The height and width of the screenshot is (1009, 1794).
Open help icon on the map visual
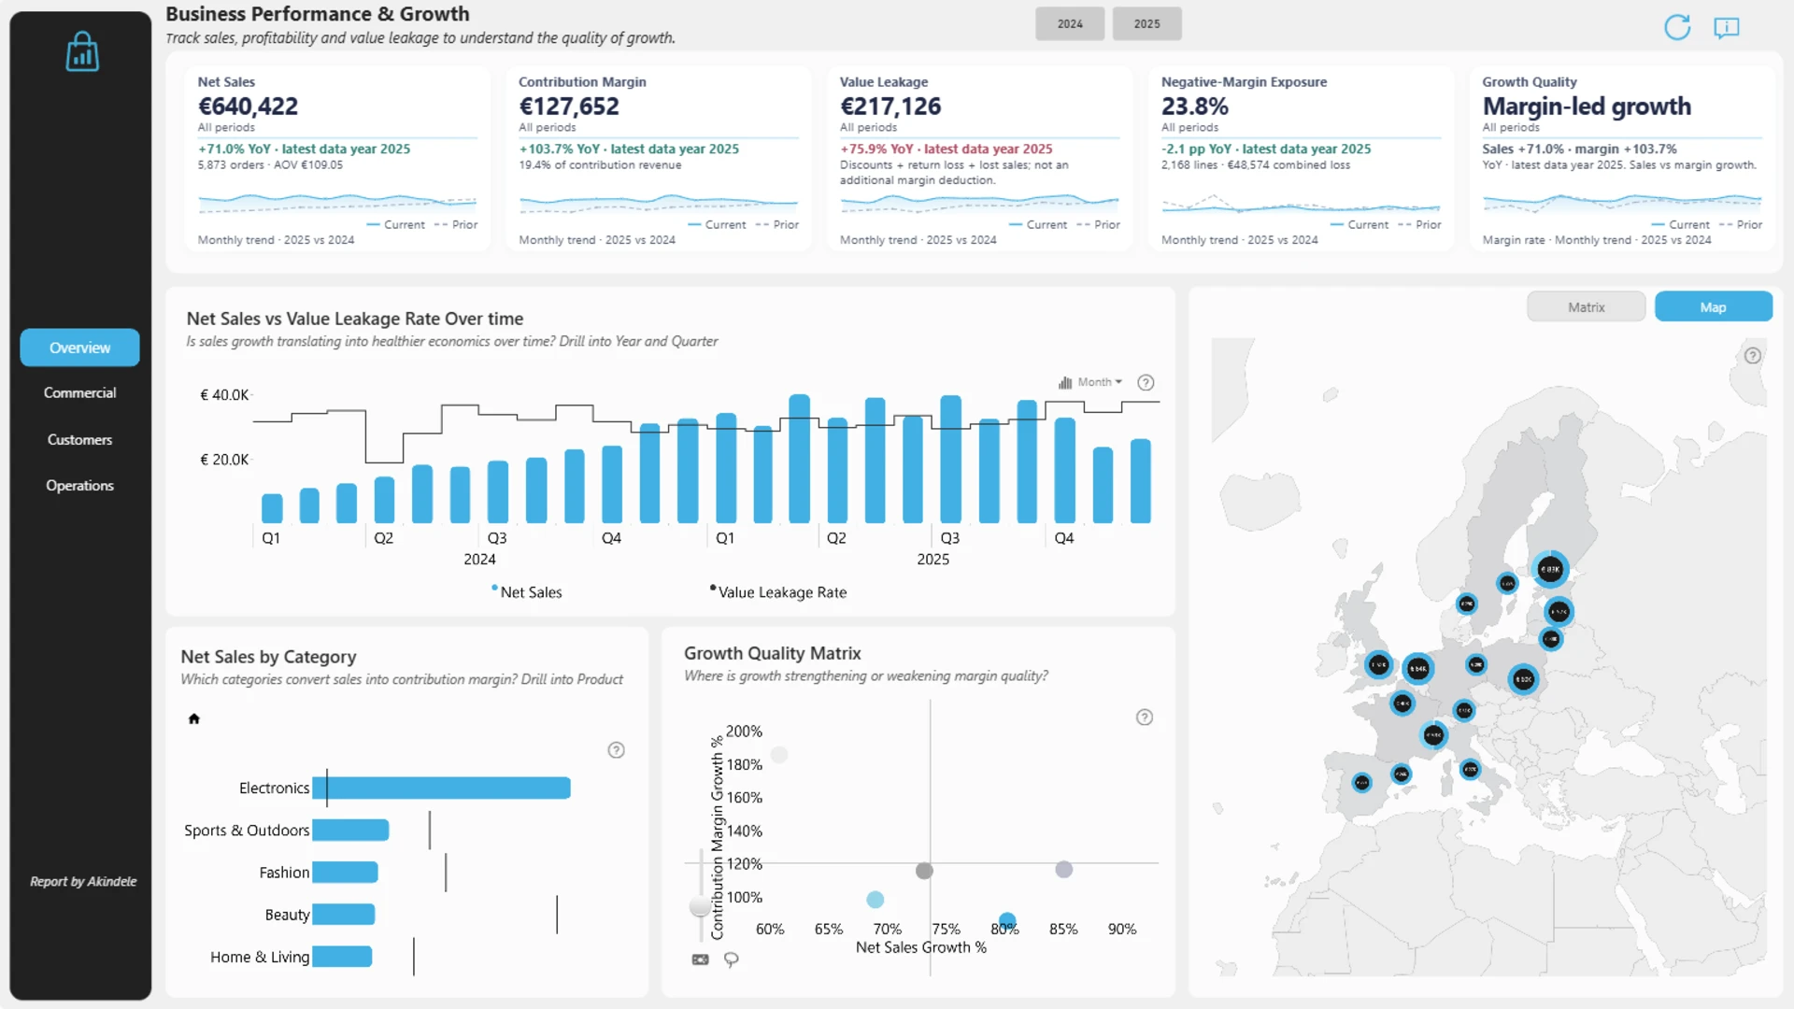tap(1753, 355)
